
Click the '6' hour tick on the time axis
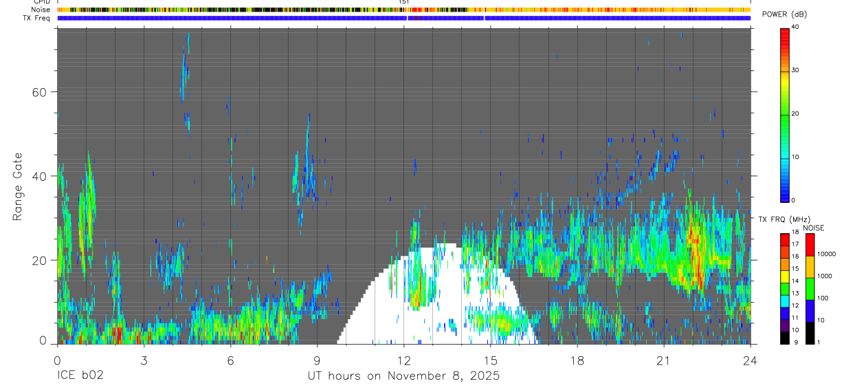click(x=230, y=360)
